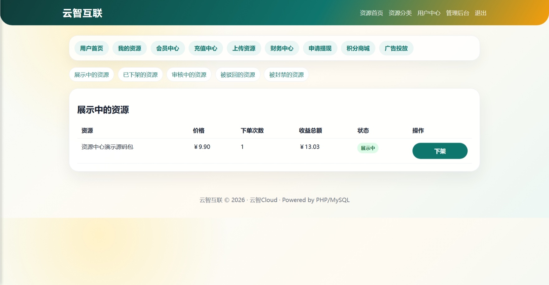Image resolution: width=549 pixels, height=285 pixels.
Task: Go to 会员中心
Action: 168,48
